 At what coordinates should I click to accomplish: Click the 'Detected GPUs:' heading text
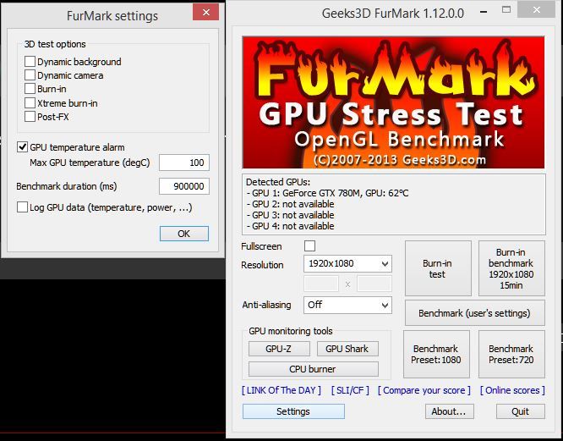click(x=278, y=182)
